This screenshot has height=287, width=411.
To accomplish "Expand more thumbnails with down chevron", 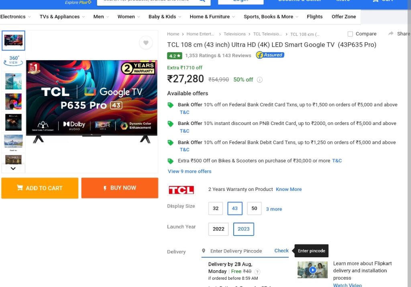I will click(13, 168).
